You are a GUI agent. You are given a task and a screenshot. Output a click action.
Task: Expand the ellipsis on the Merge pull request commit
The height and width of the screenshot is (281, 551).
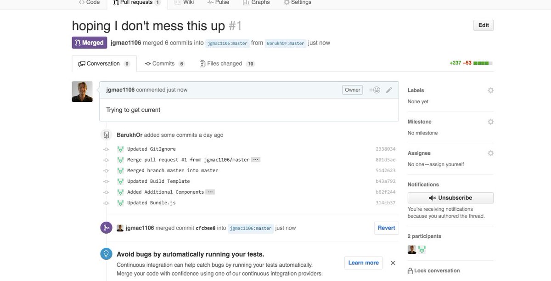click(256, 160)
